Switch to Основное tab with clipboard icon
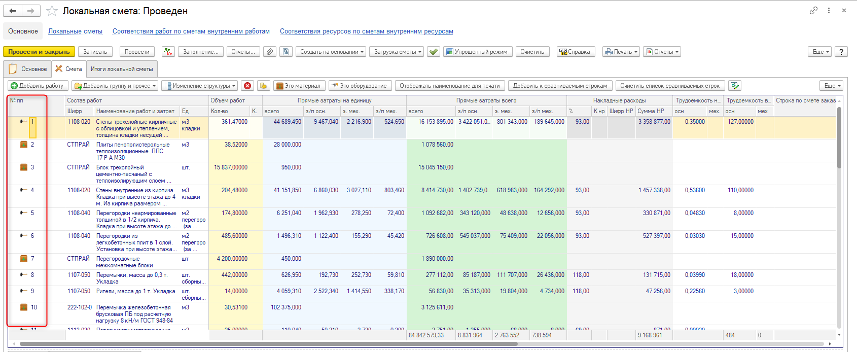Screen dimensions: 857x352 click(x=27, y=69)
